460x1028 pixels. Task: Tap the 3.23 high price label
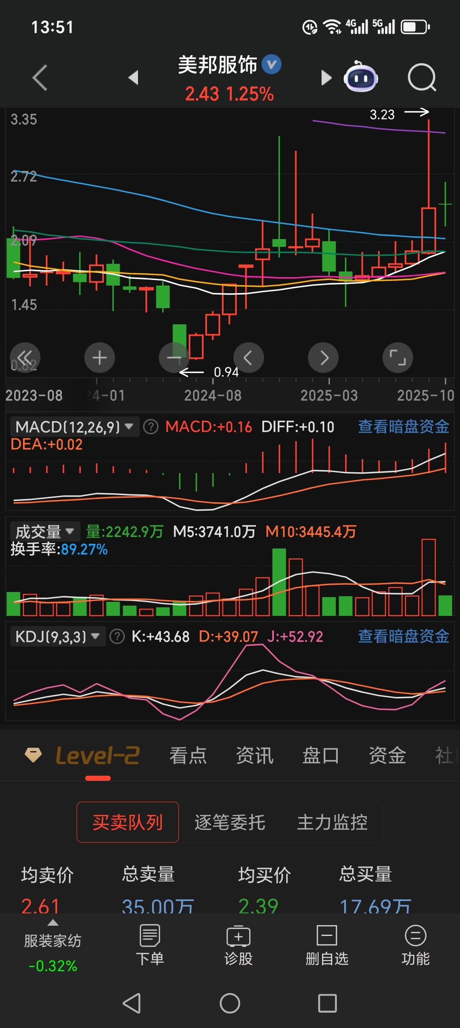[382, 115]
